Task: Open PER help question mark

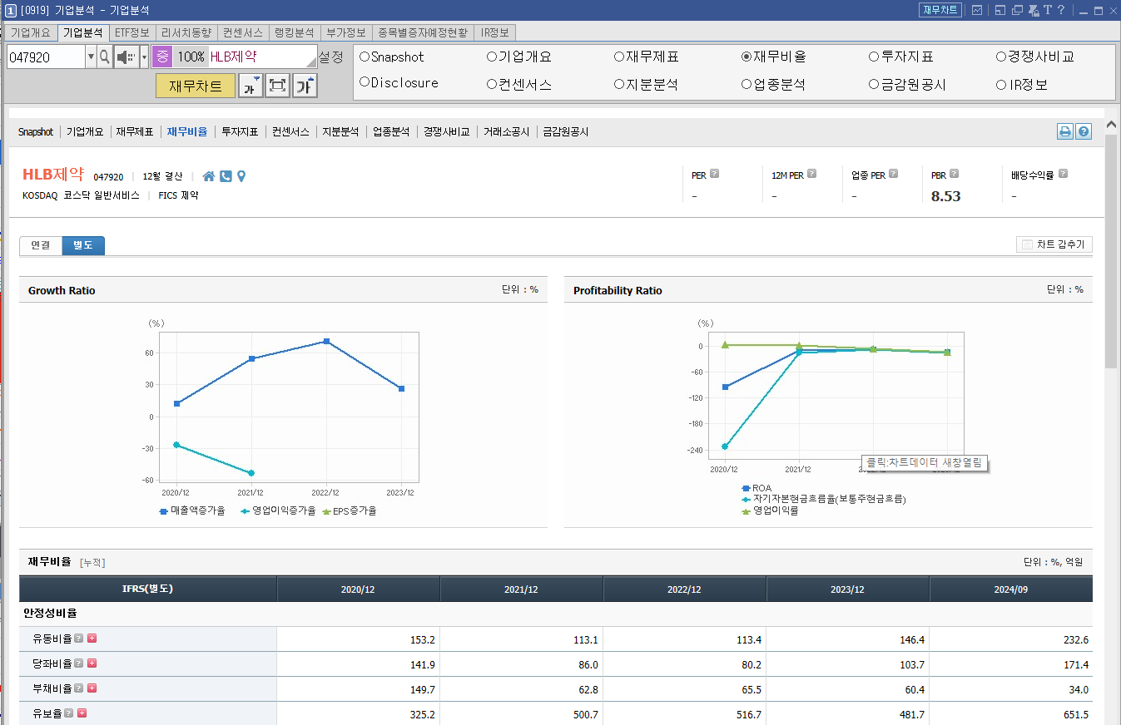Action: (714, 175)
